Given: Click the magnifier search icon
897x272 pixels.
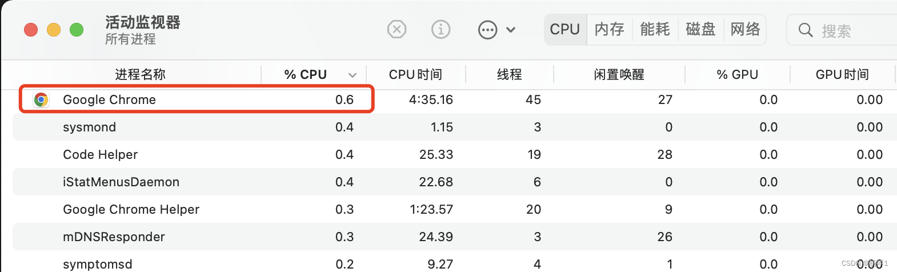Looking at the screenshot, I should point(806,30).
